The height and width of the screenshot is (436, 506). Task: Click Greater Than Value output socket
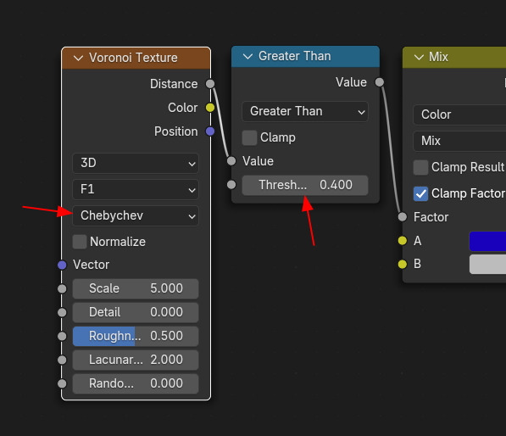point(380,82)
